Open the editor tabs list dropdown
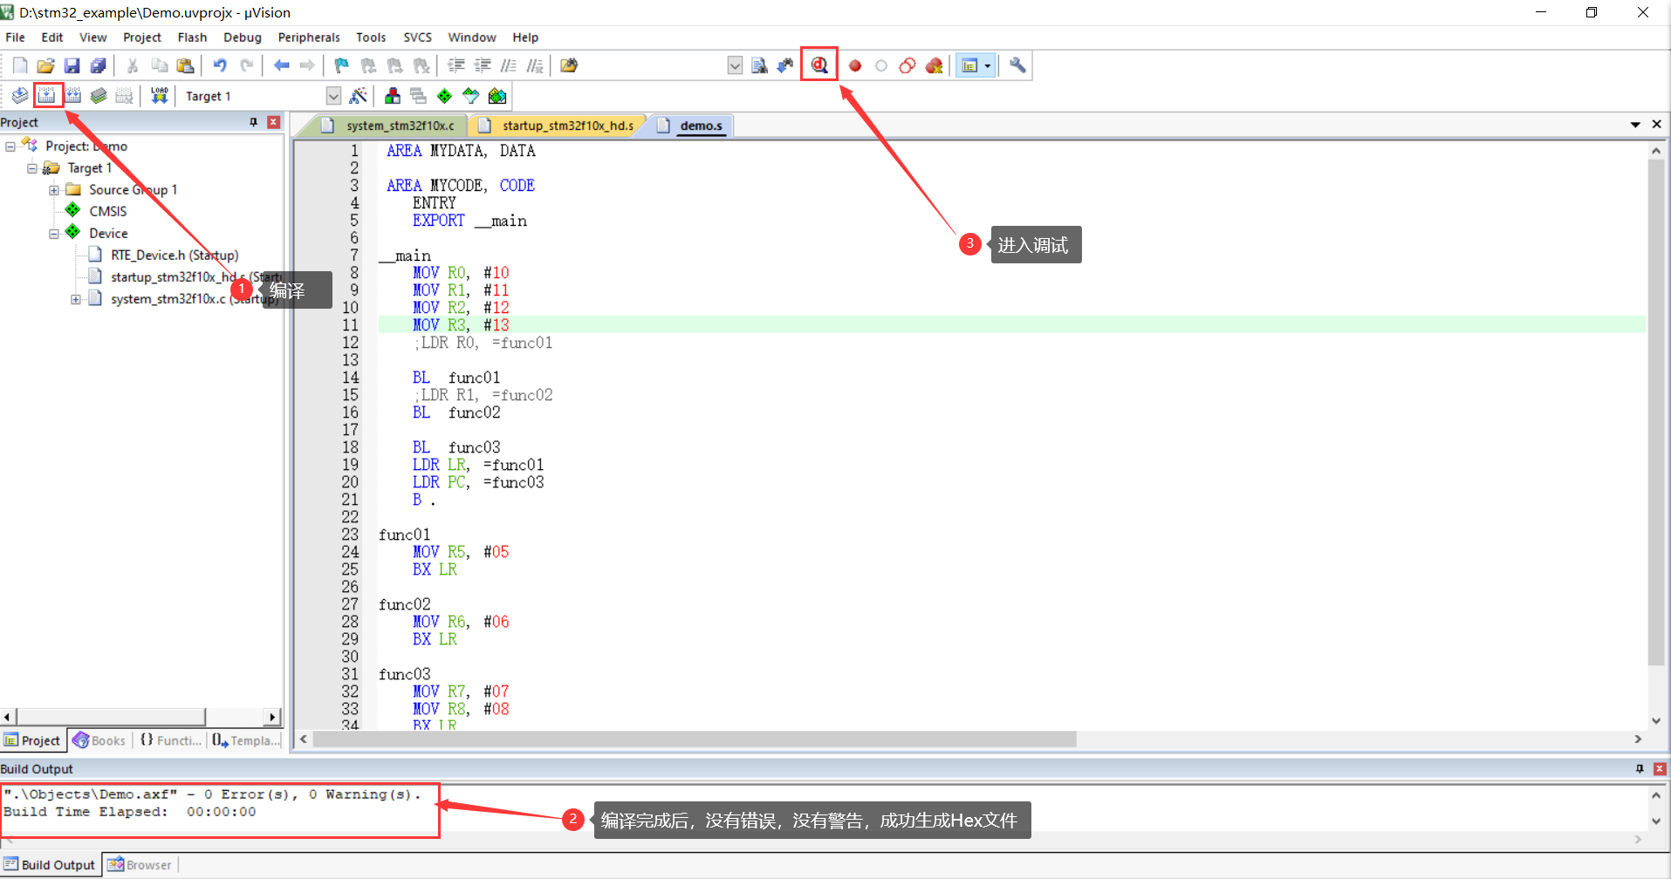The height and width of the screenshot is (879, 1671). coord(1635,125)
